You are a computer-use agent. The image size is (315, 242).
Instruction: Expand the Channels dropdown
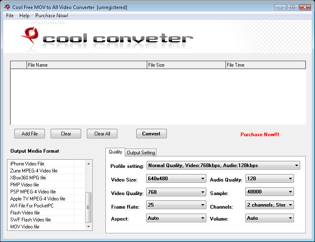(x=270, y=205)
